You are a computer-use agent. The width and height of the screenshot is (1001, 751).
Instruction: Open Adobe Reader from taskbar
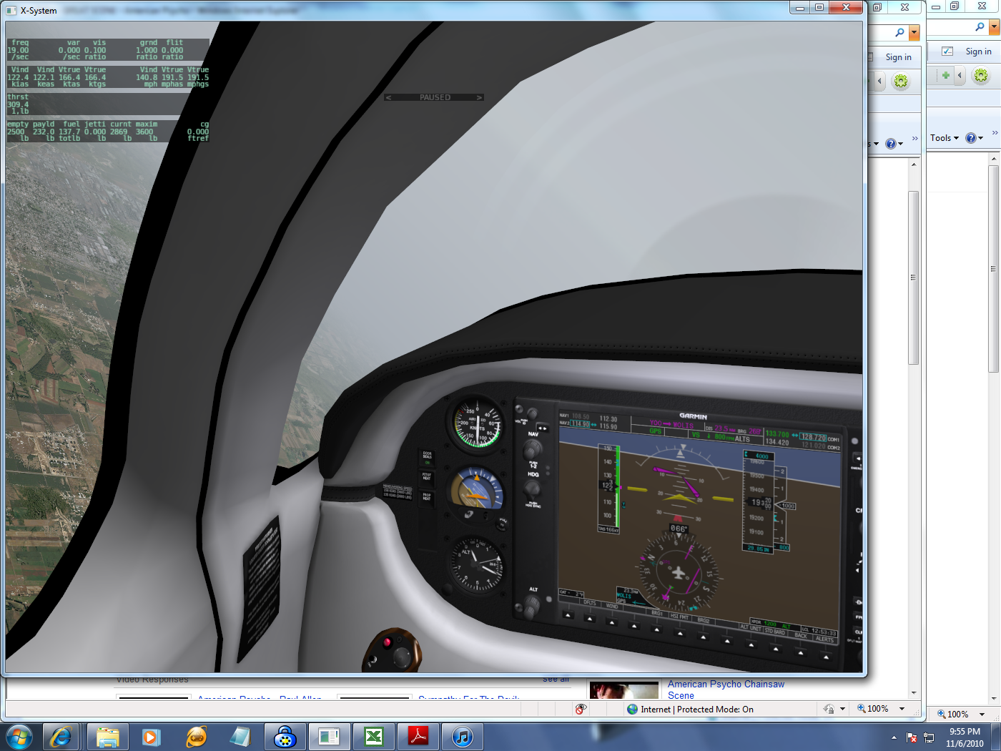(418, 737)
